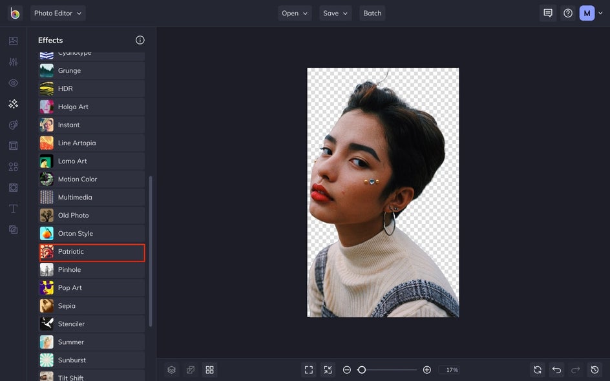Screen dimensions: 610x381
Task: Click the M account avatar
Action: [587, 13]
